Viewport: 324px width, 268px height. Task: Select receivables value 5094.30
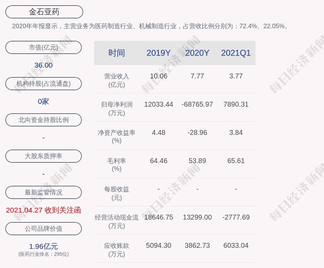pyautogui.click(x=159, y=245)
